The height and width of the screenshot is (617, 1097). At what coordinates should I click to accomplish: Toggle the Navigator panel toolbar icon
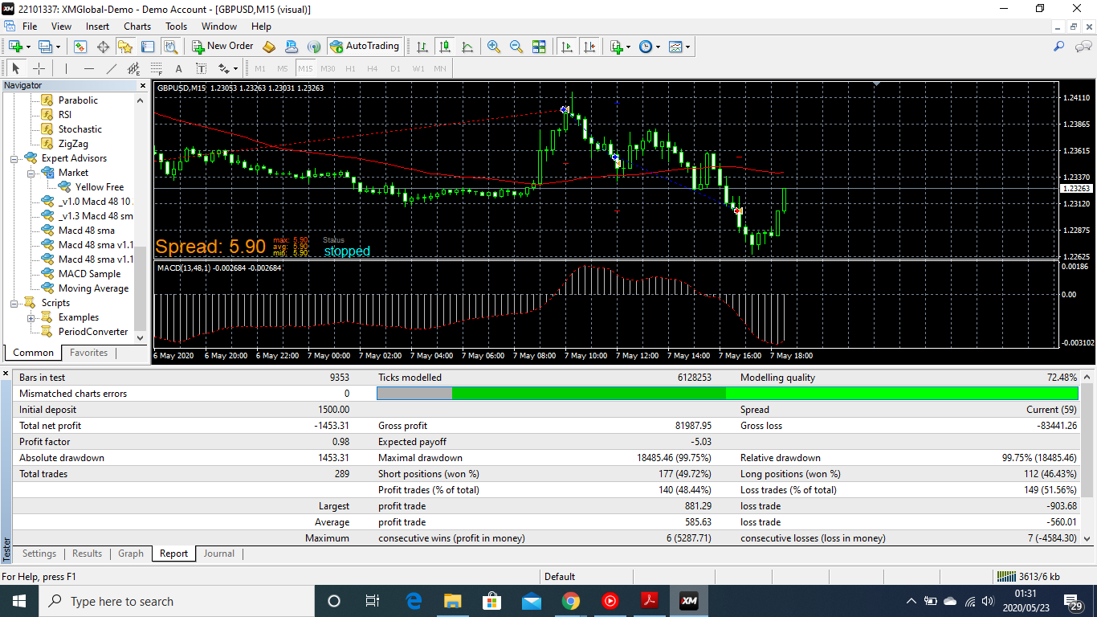point(125,47)
